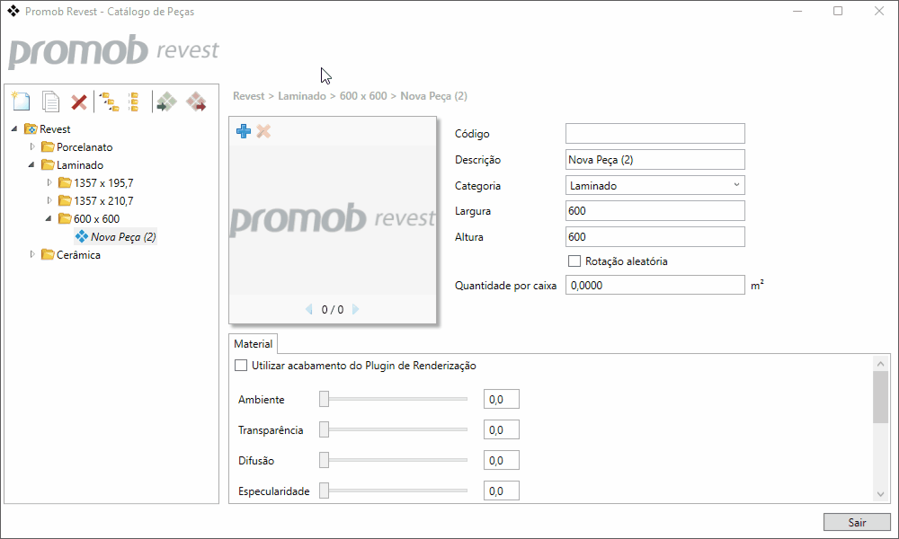Click the Nova Peça (2) piece icon
Image resolution: width=899 pixels, height=539 pixels.
coord(82,236)
